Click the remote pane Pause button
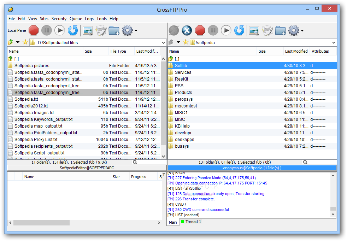Screen dimensions: 347x241 pos(213,30)
